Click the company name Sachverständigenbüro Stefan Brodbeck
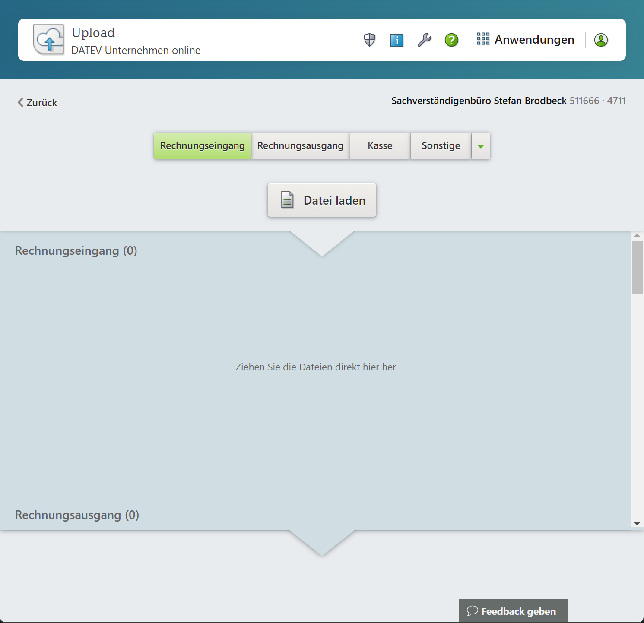 pyautogui.click(x=479, y=101)
